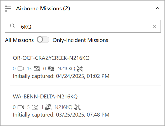Click the search magnifier icon
The image size is (165, 126).
[13, 26]
